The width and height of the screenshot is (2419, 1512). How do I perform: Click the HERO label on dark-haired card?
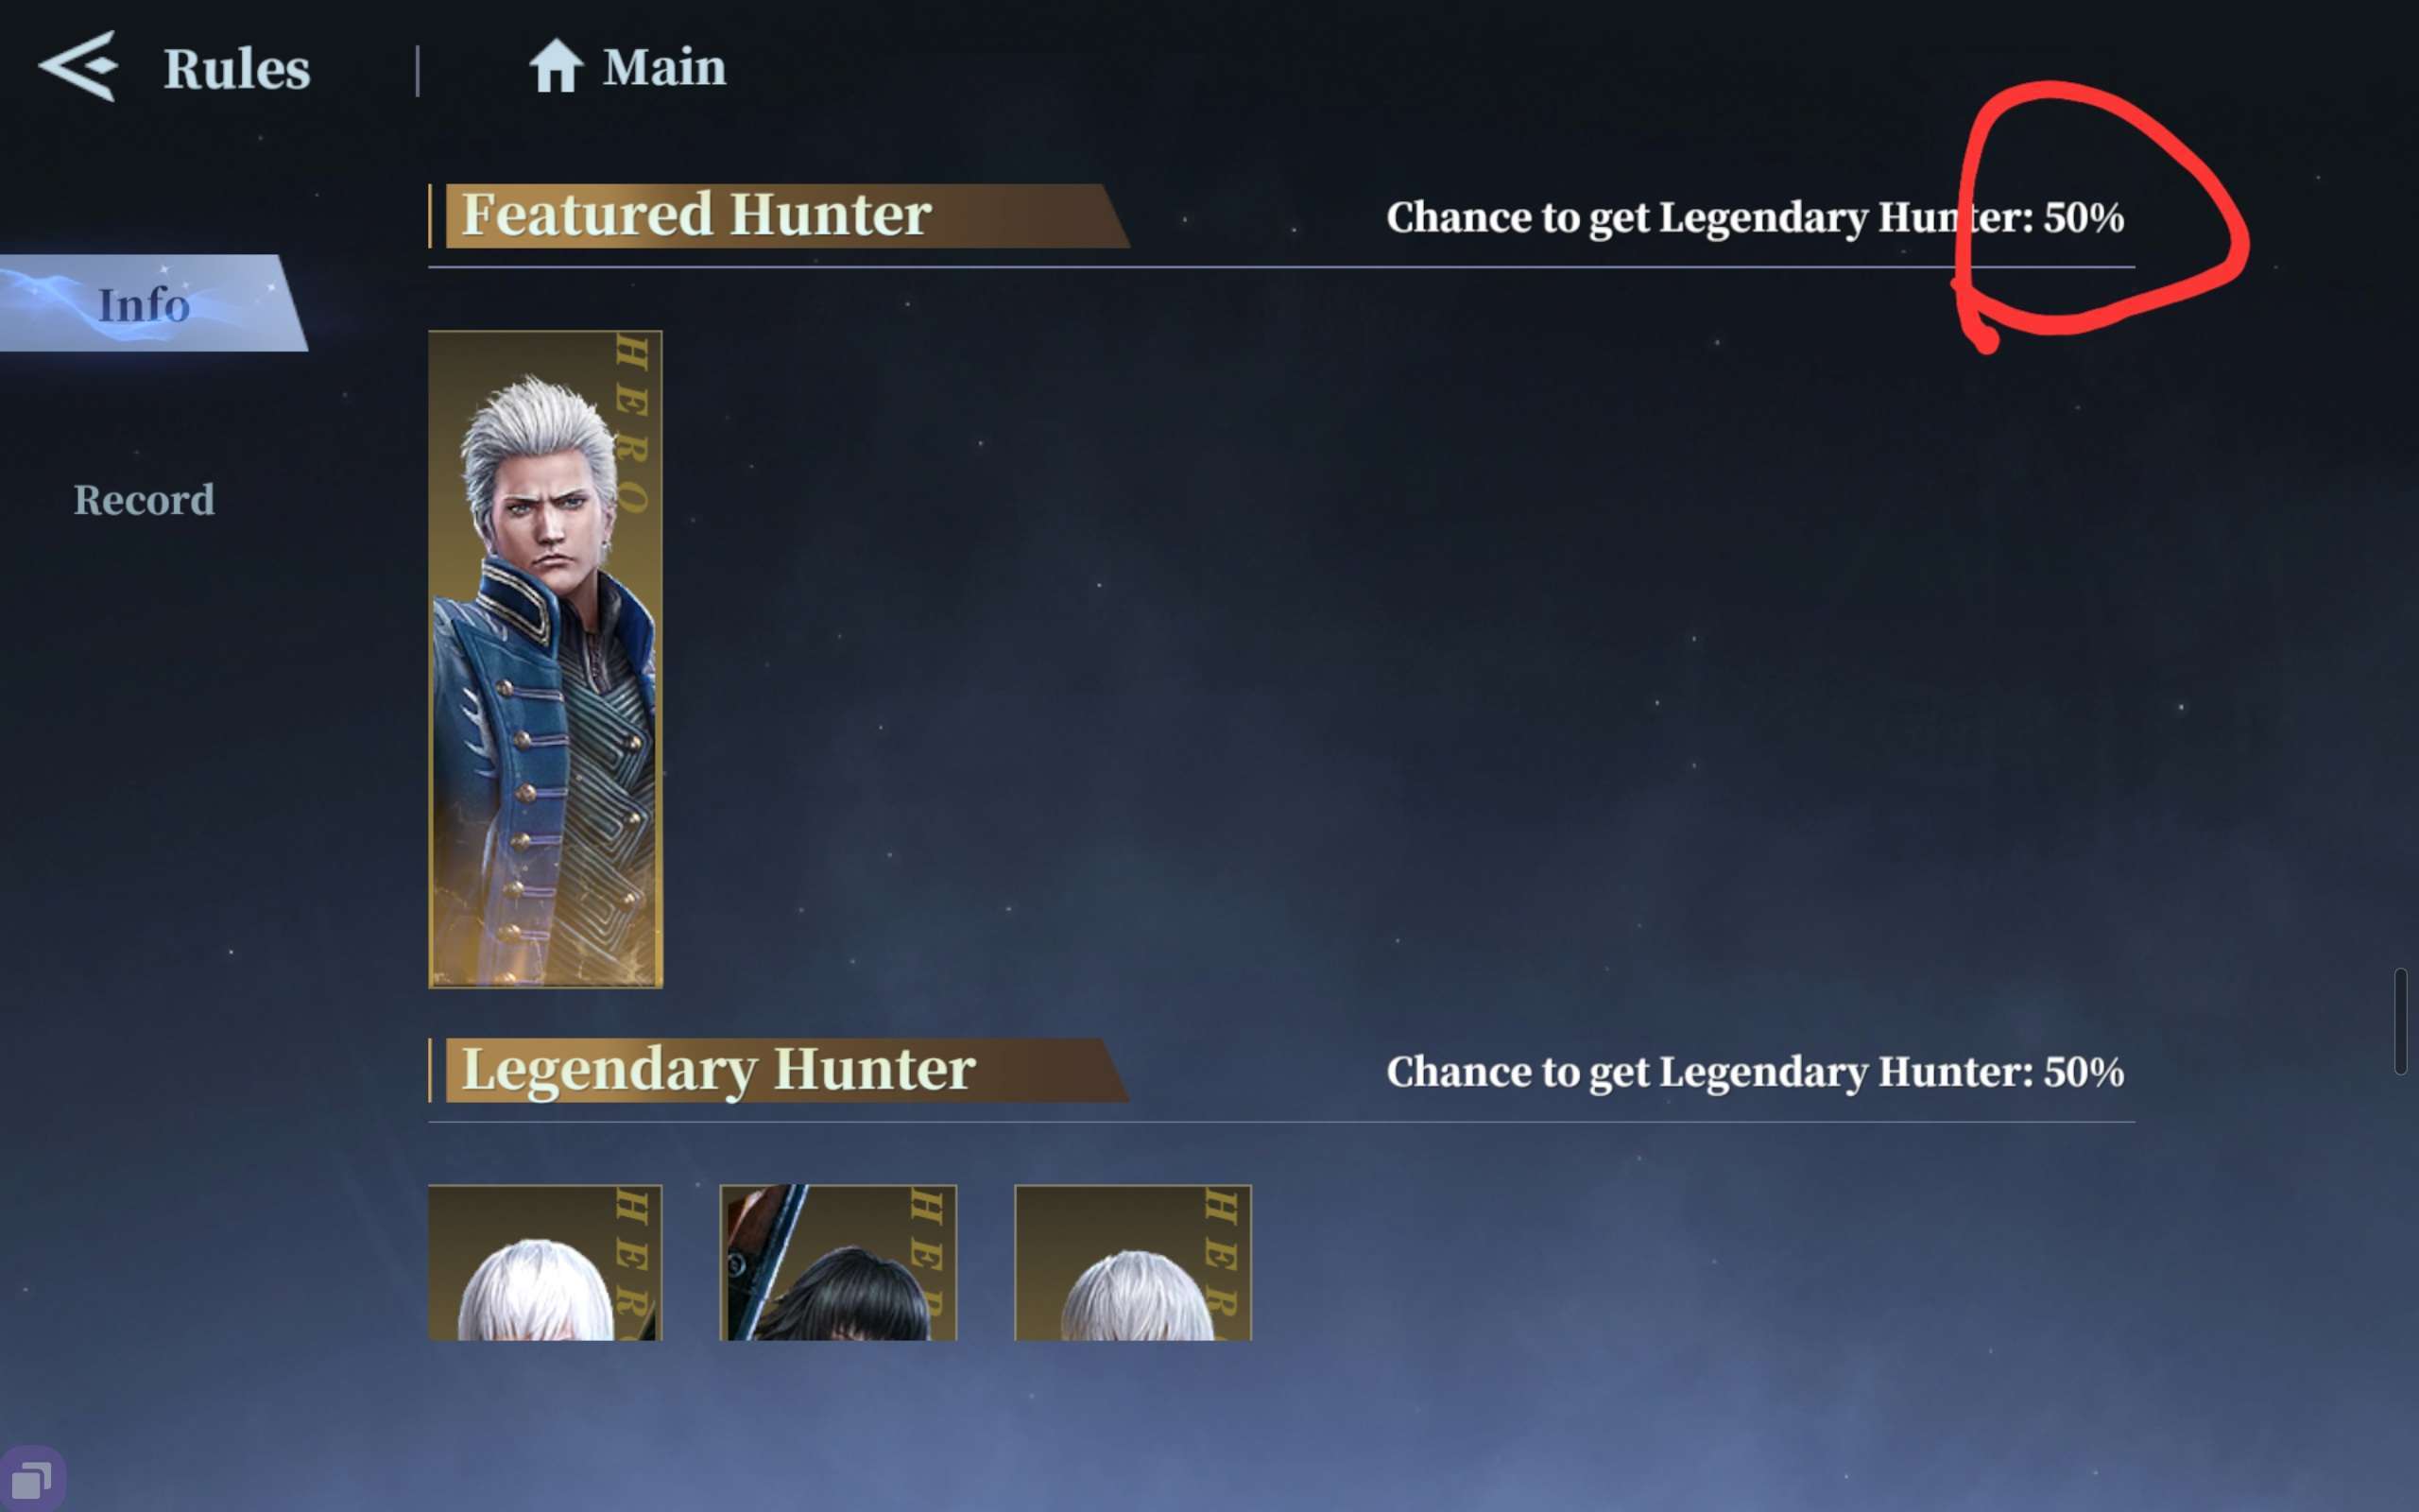pos(926,1262)
